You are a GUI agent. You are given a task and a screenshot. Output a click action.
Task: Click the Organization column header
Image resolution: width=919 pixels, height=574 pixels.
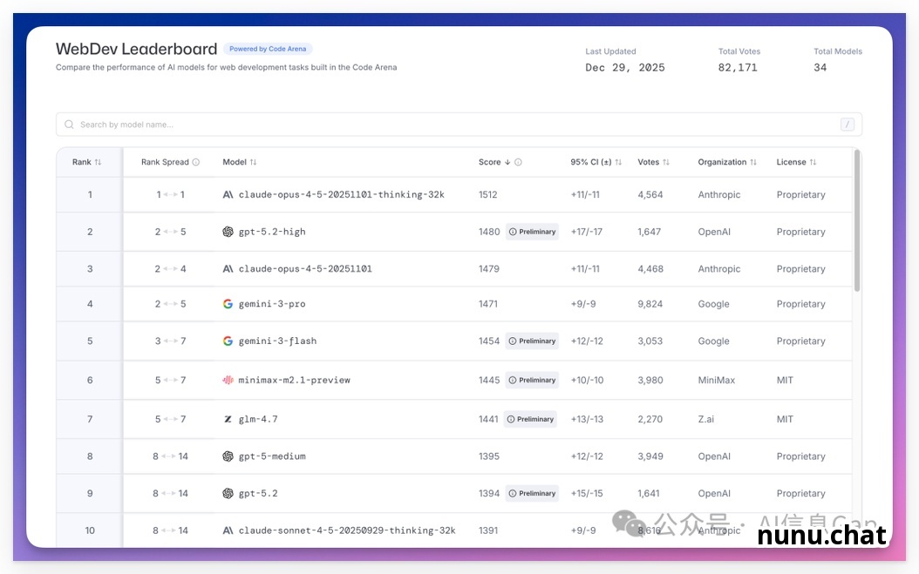point(722,162)
